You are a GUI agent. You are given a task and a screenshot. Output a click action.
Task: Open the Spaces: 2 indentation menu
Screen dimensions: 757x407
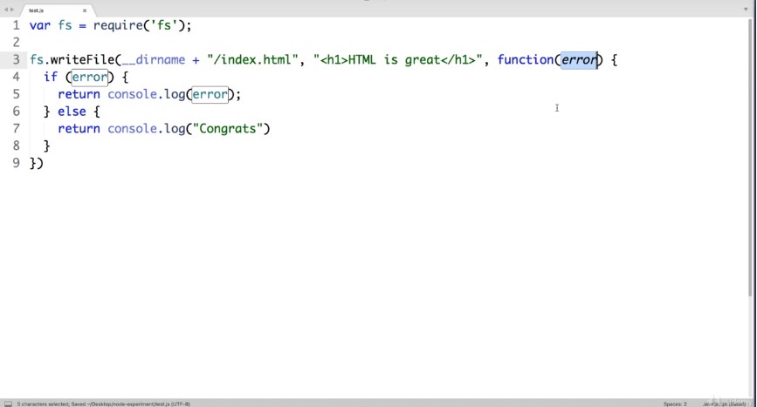pos(674,404)
